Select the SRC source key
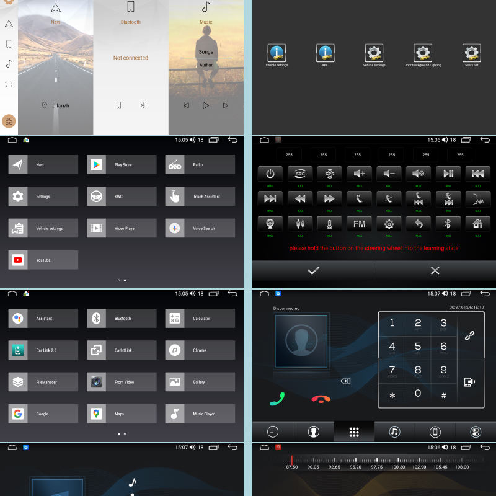 300,174
